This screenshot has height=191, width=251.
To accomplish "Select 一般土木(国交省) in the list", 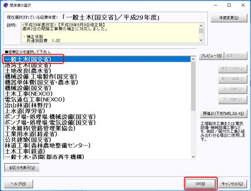I will pyautogui.click(x=97, y=59).
